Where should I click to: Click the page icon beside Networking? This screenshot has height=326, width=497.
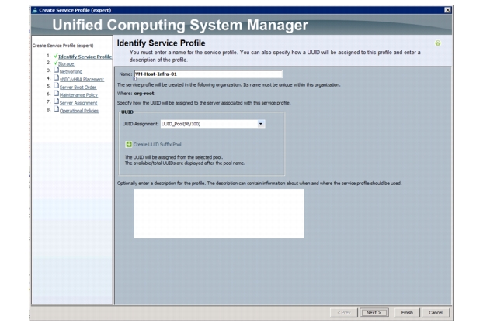click(57, 70)
